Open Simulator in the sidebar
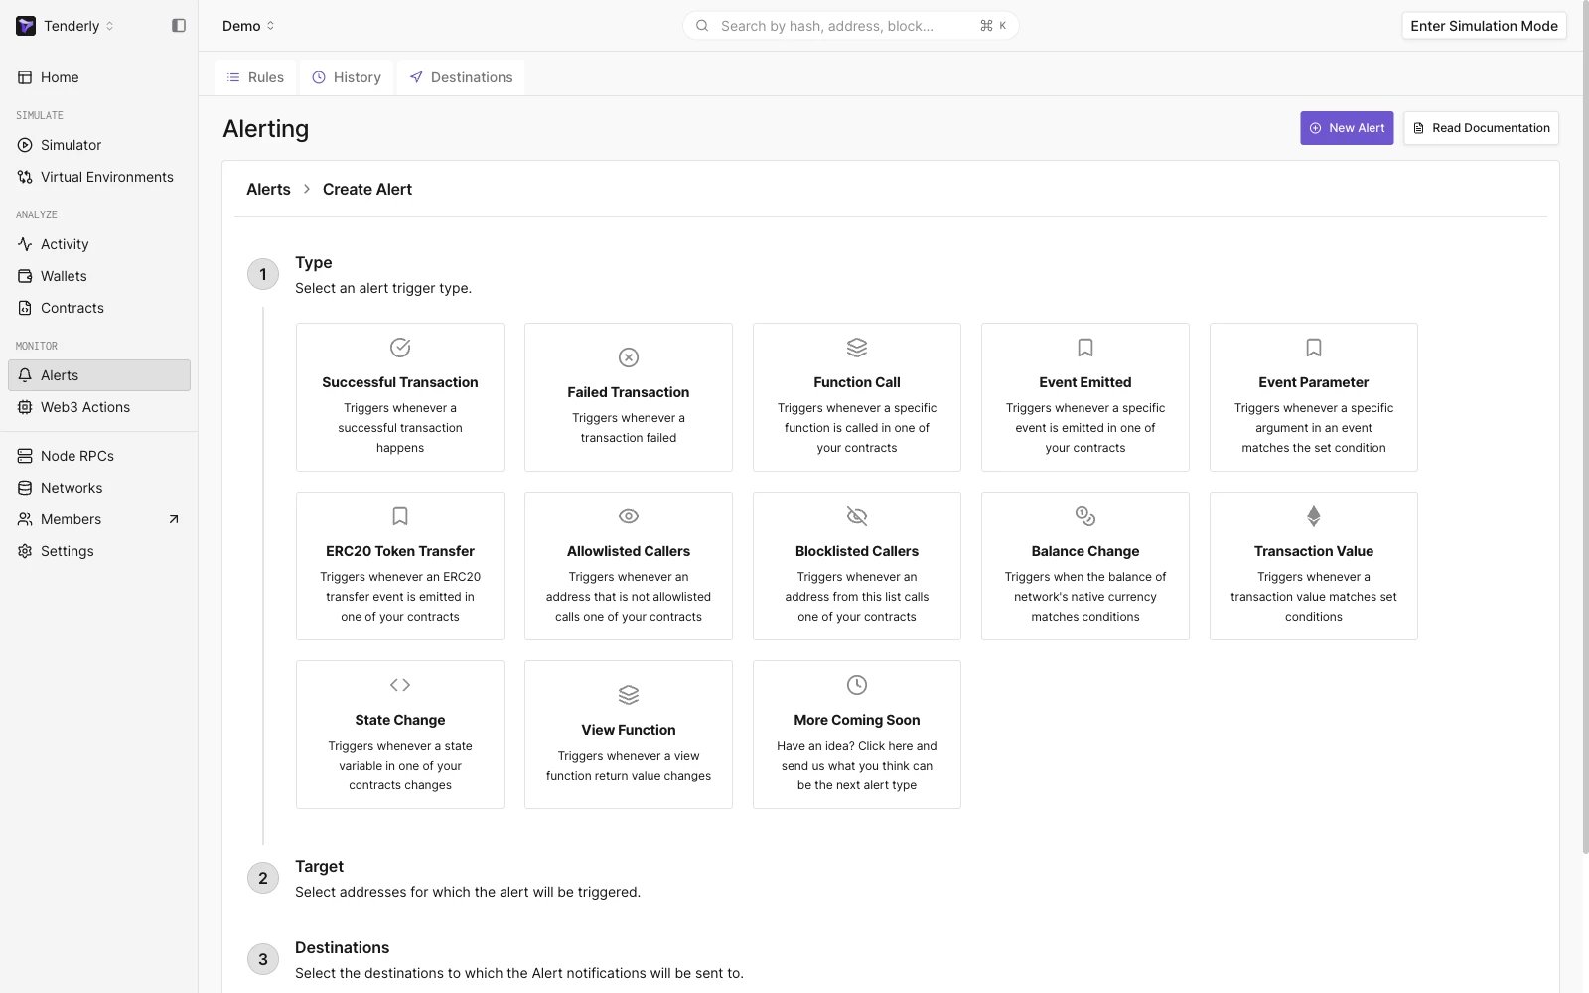The width and height of the screenshot is (1589, 993). pyautogui.click(x=99, y=145)
